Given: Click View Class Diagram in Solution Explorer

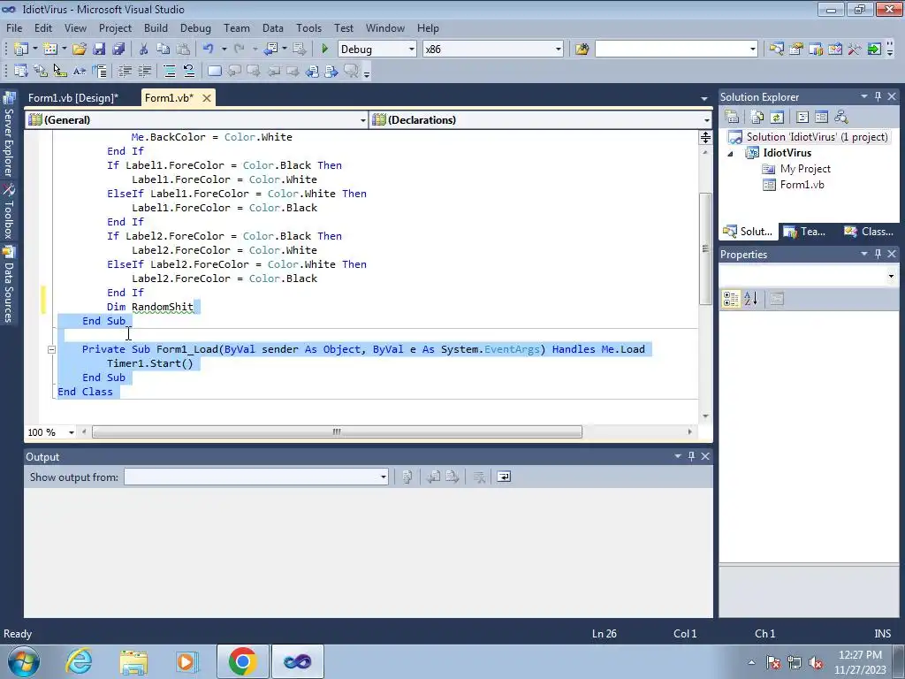Looking at the screenshot, I should [x=841, y=118].
